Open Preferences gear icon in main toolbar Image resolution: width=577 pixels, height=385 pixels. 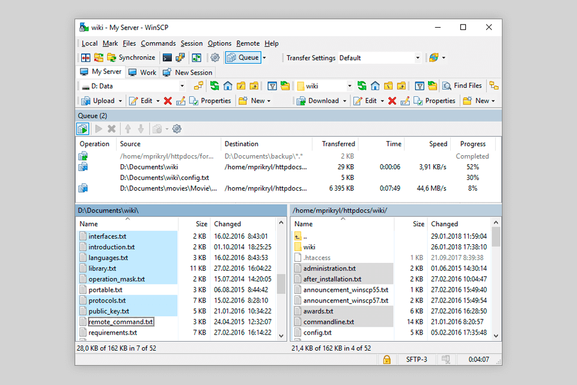tap(215, 58)
